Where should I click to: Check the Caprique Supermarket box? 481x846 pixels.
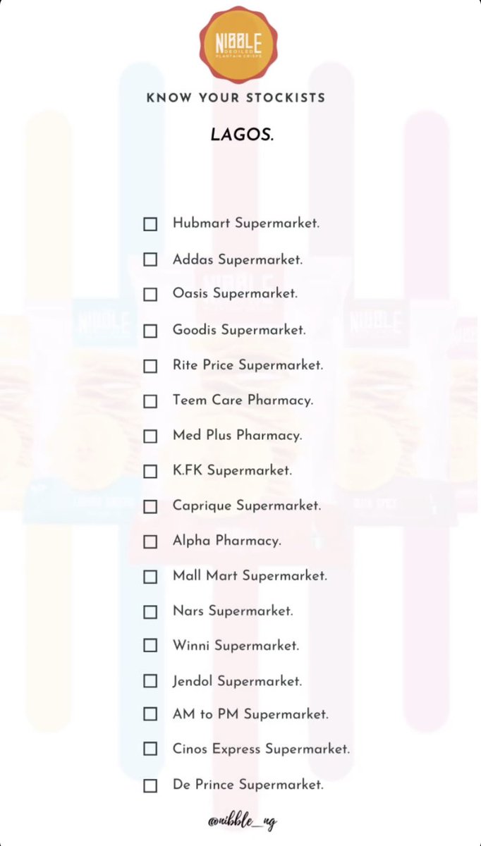point(150,507)
